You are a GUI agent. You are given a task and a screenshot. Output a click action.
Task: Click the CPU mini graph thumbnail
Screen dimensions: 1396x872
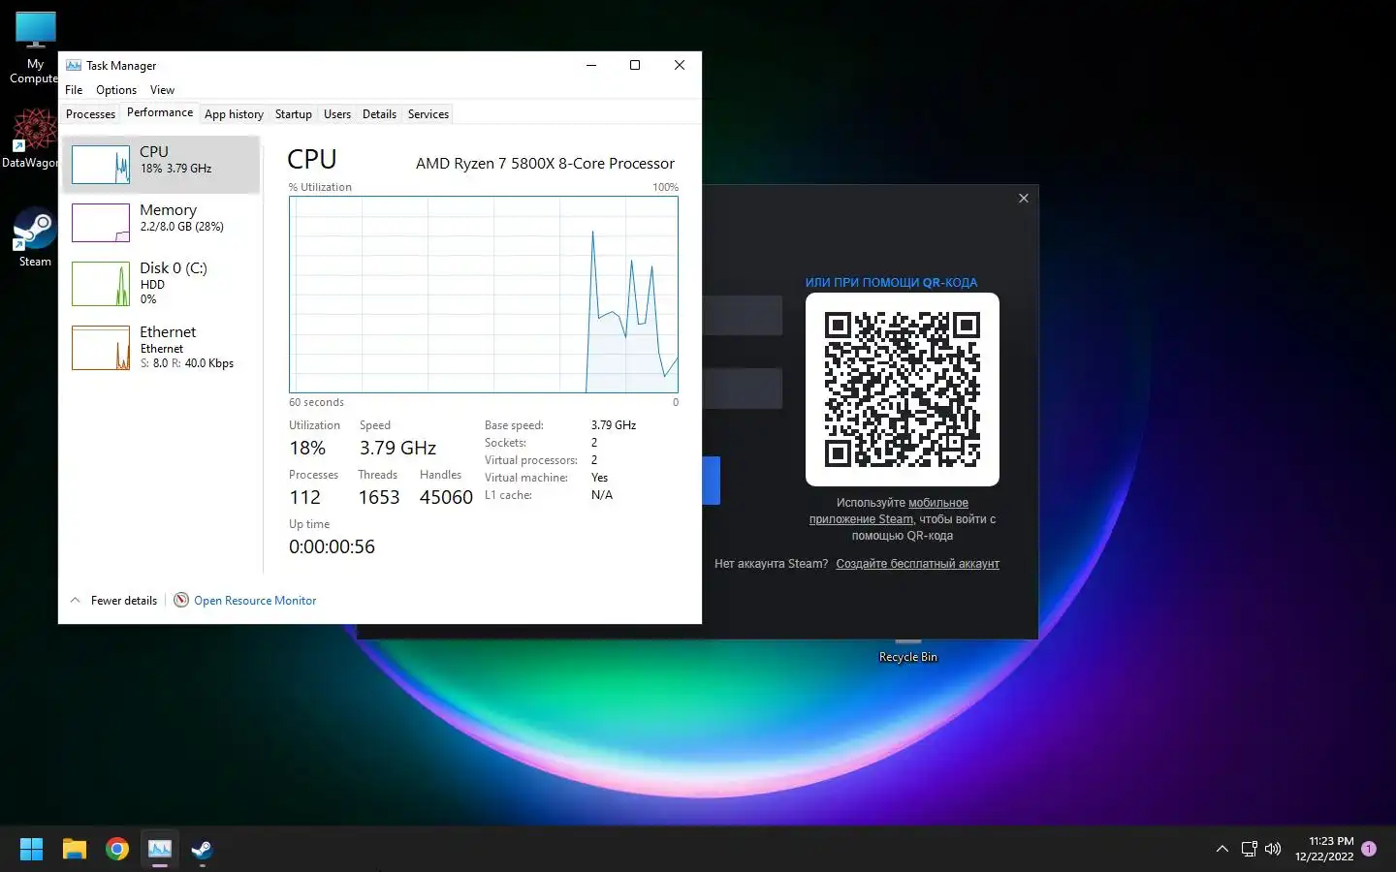(101, 165)
